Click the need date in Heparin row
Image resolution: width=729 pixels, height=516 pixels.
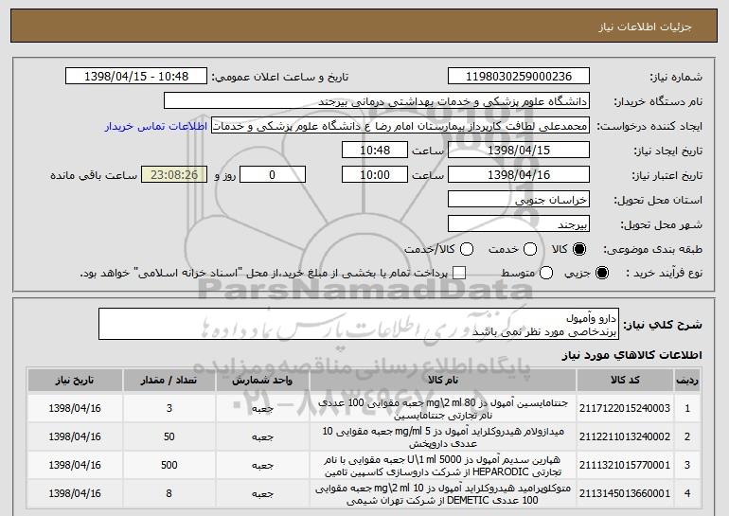tap(75, 465)
